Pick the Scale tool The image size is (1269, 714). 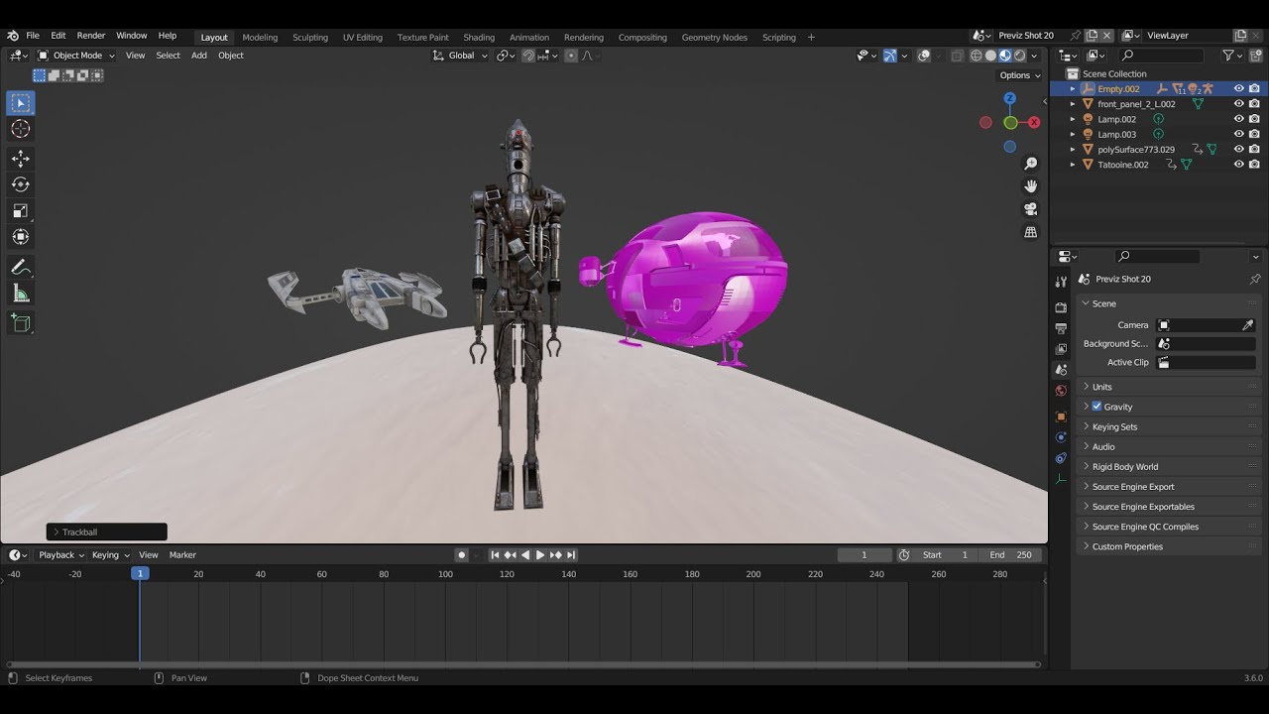[x=21, y=210]
